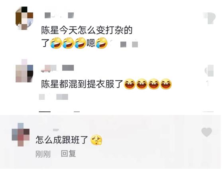Click the last grinning emoji in the second comment
Image resolution: width=222 pixels, height=170 pixels.
point(166,84)
